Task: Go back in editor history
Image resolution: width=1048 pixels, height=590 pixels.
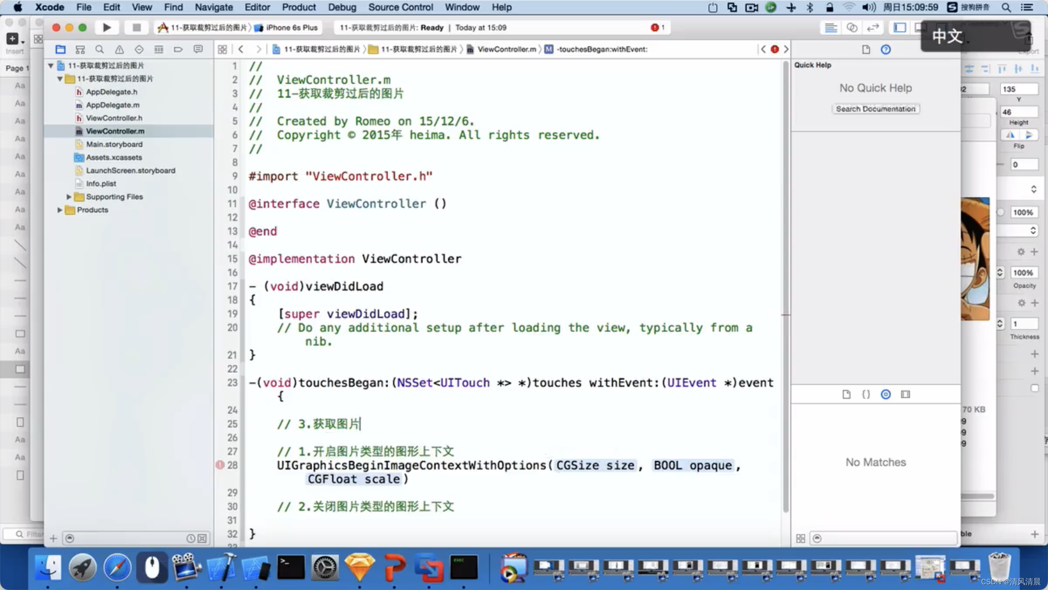Action: (241, 49)
